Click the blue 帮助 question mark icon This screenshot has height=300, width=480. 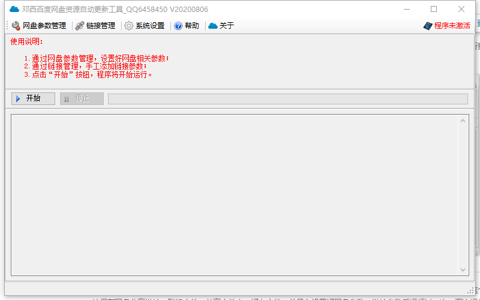pyautogui.click(x=178, y=26)
